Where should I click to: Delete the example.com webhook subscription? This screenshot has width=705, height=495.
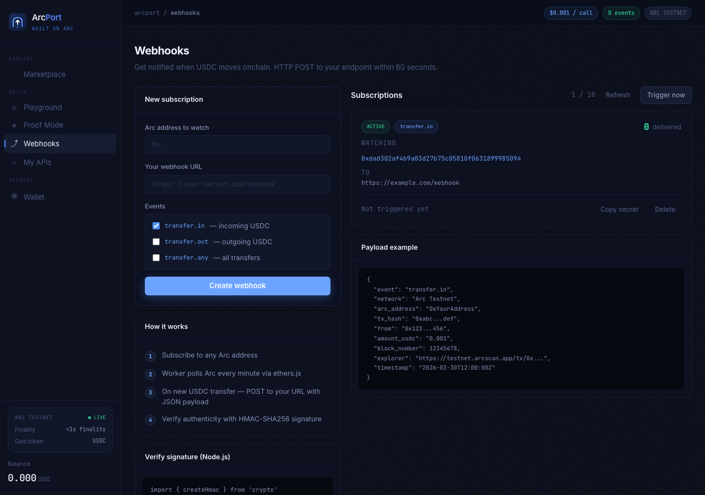pos(665,210)
